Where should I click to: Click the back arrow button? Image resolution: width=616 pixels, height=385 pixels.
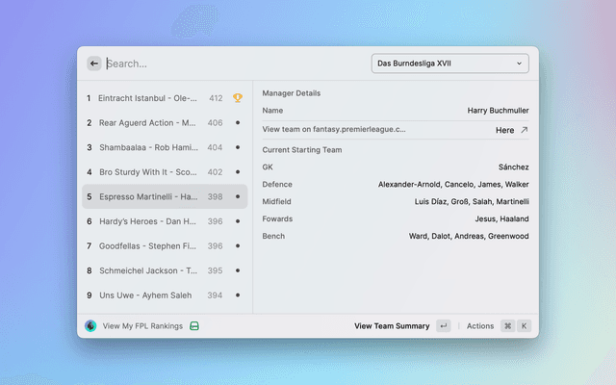pos(94,64)
